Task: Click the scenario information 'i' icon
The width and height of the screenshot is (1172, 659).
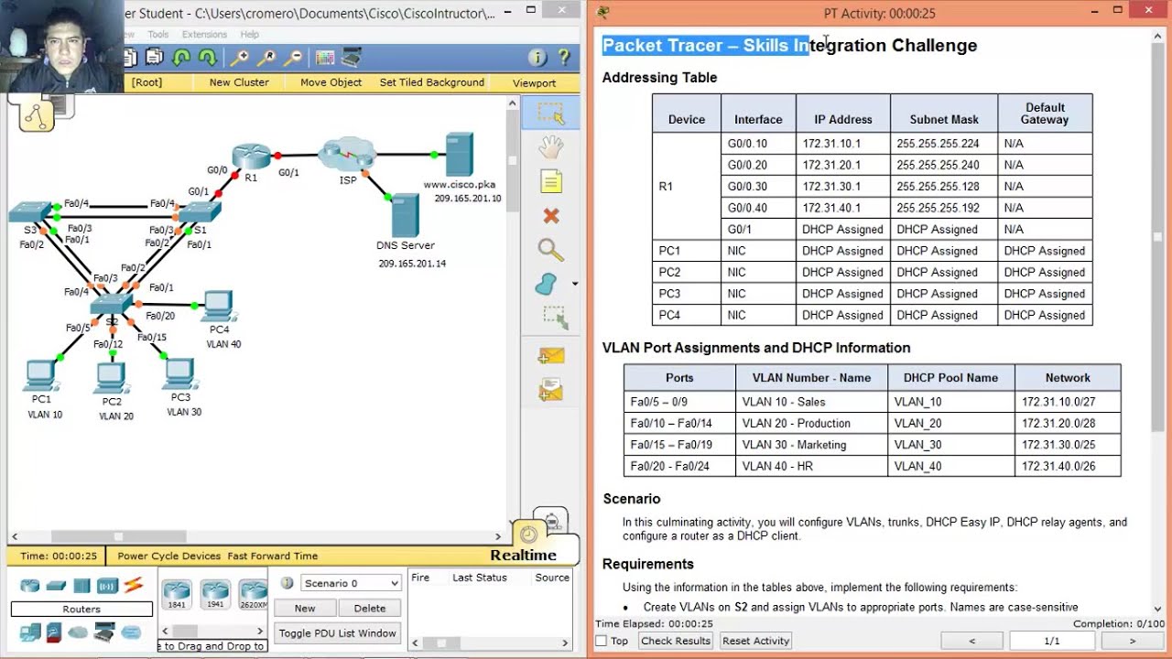Action: (287, 583)
